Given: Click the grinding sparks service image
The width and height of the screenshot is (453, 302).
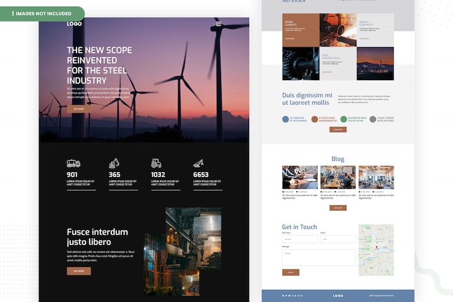Looking at the screenshot, I should coord(338,30).
